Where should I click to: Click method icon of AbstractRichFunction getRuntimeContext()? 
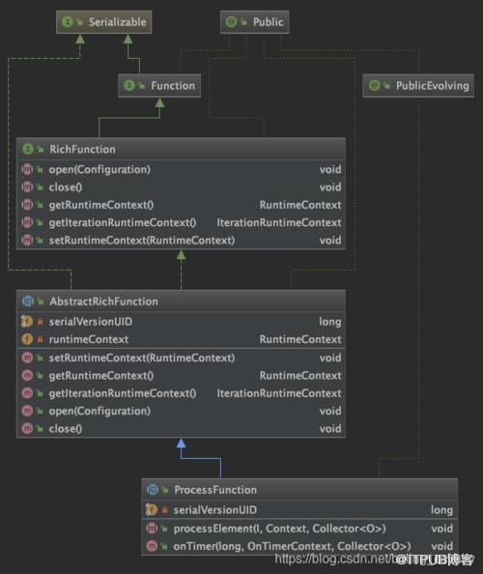point(27,375)
